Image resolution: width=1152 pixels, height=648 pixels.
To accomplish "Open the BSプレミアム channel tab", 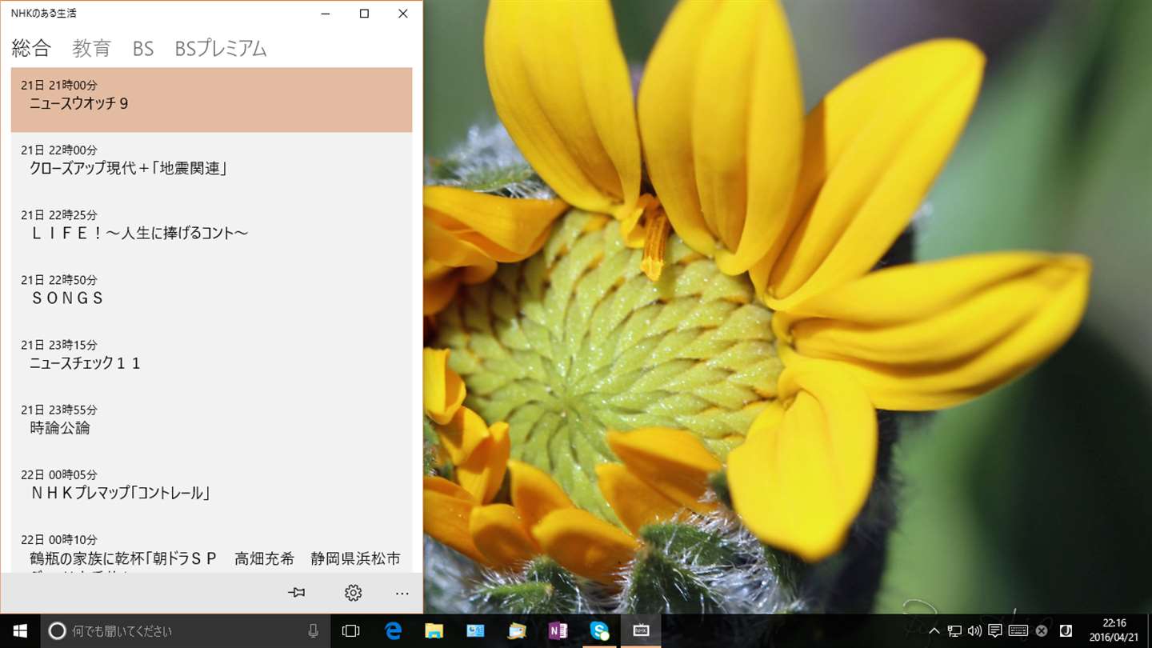I will (221, 49).
